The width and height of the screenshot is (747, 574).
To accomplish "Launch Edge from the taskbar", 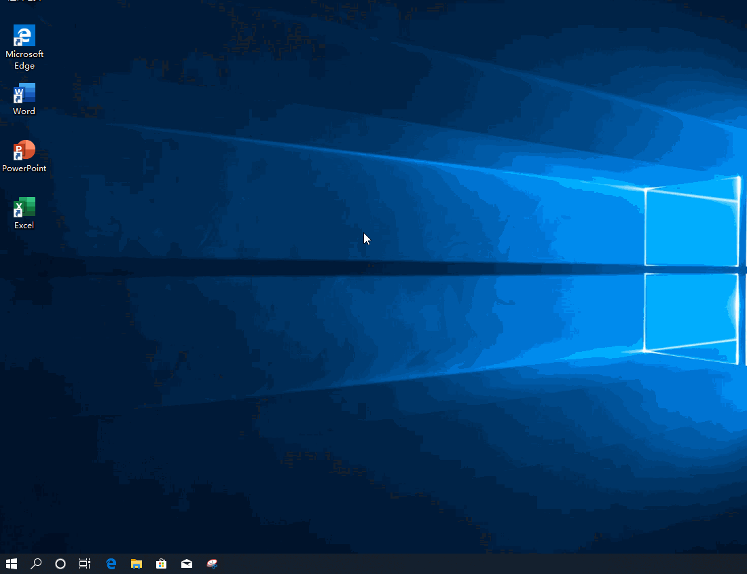I will tap(110, 564).
